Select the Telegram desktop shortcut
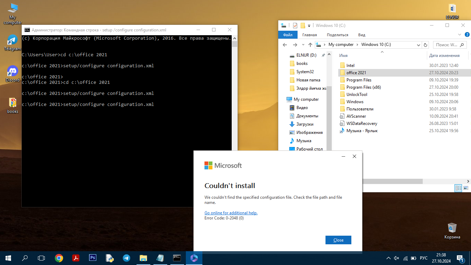471x265 pixels. pos(13,42)
